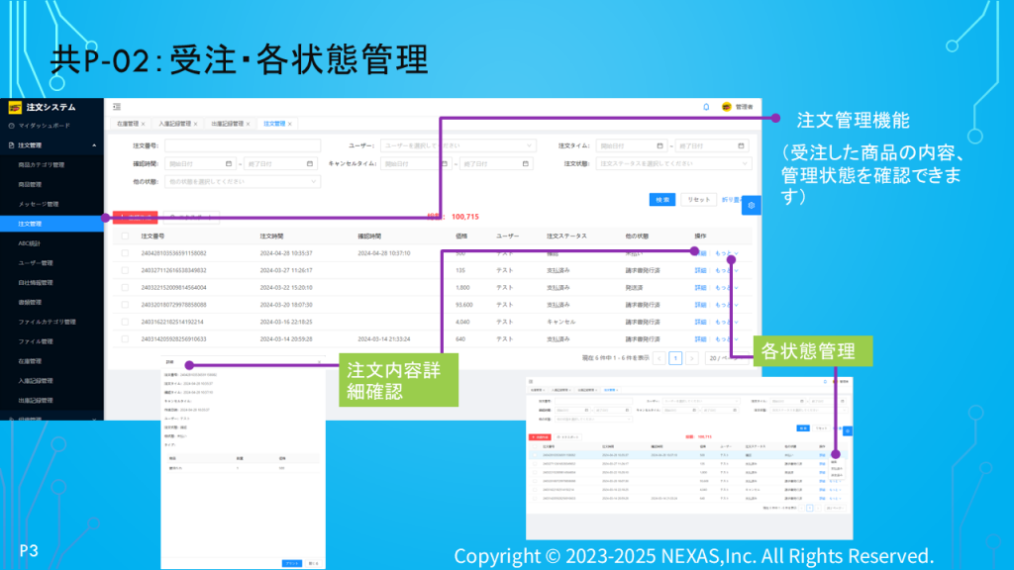The height and width of the screenshot is (570, 1014).
Task: Open the 他の状態 select dropdown
Action: click(x=243, y=182)
